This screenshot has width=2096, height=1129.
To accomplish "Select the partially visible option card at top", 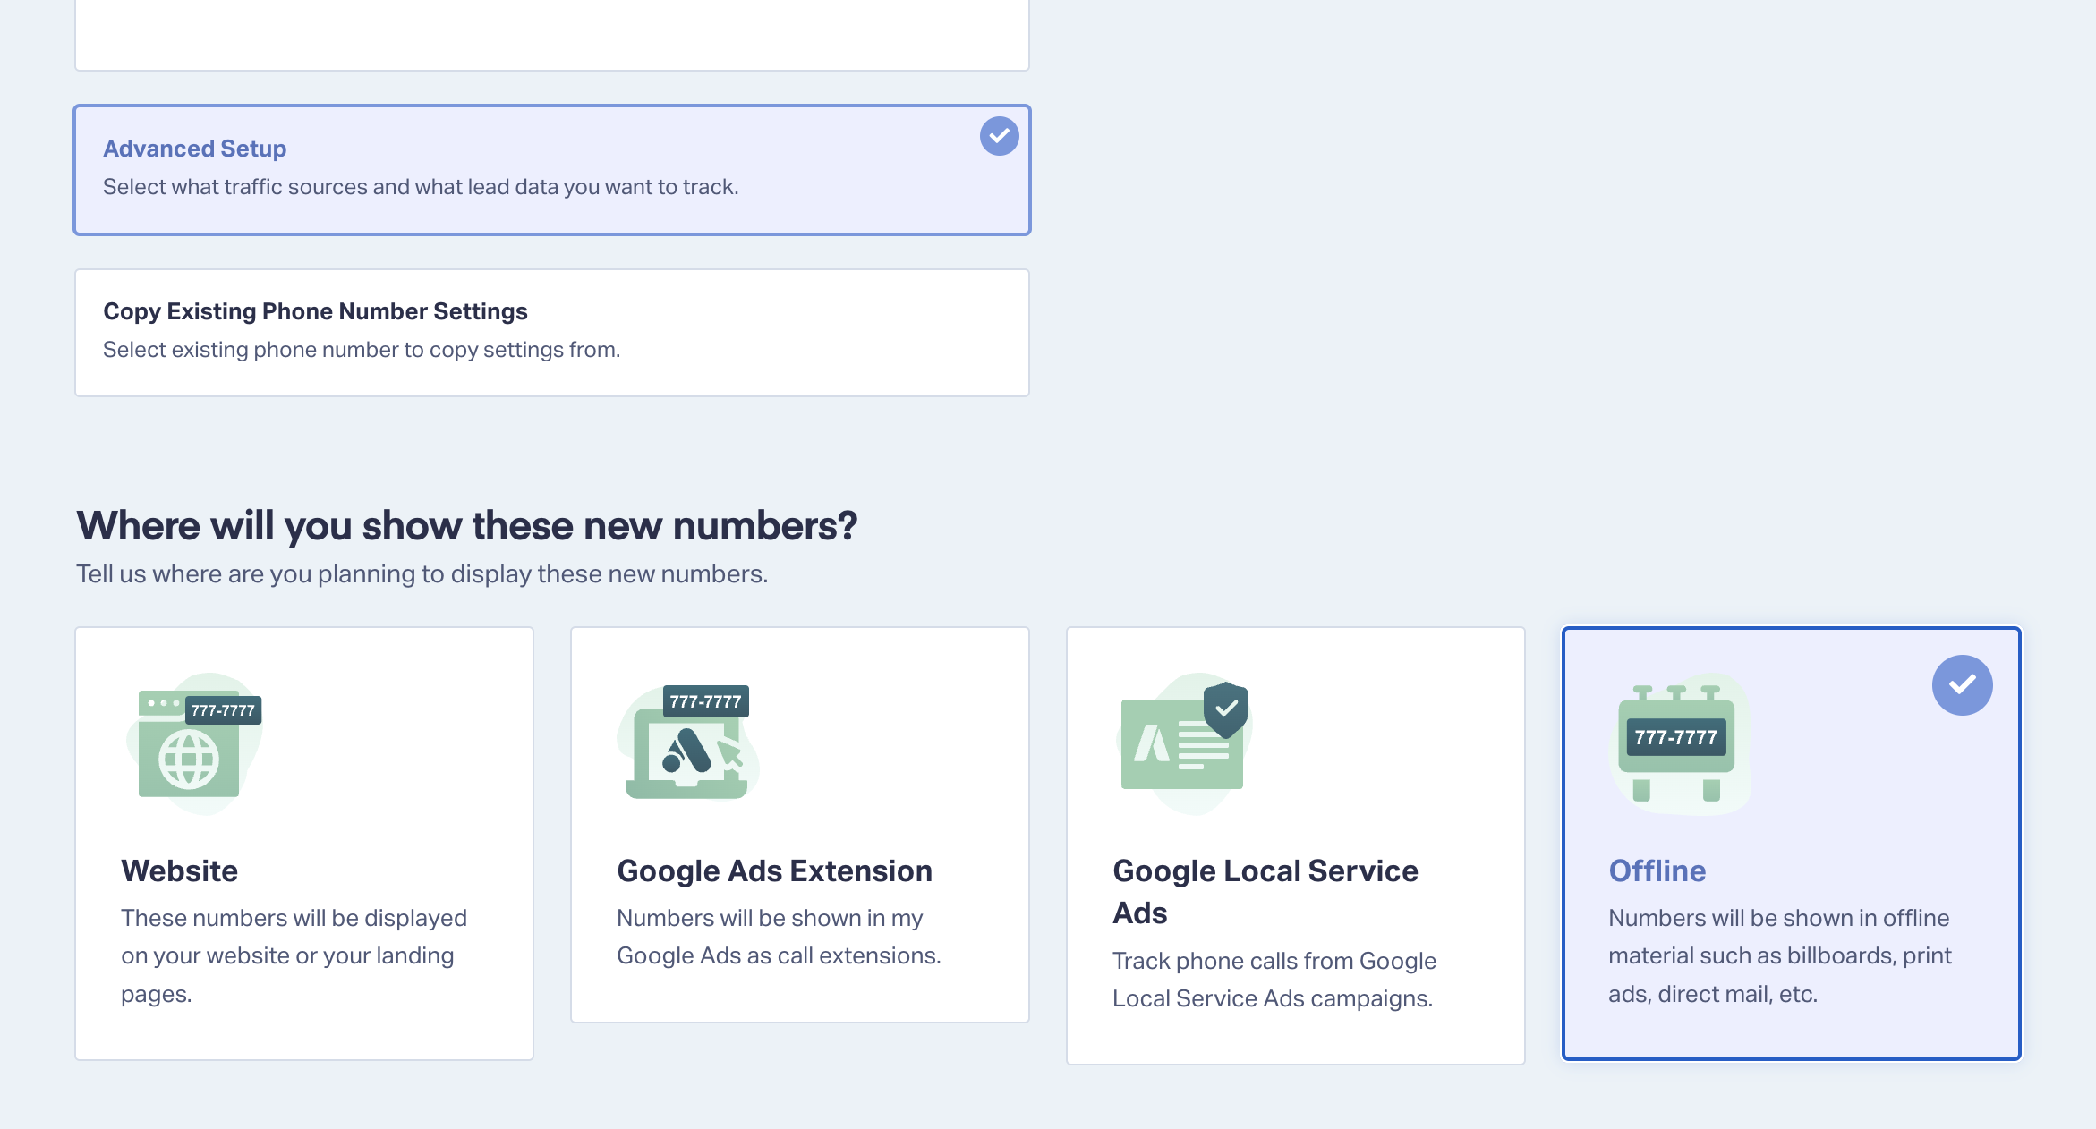I will click(552, 35).
